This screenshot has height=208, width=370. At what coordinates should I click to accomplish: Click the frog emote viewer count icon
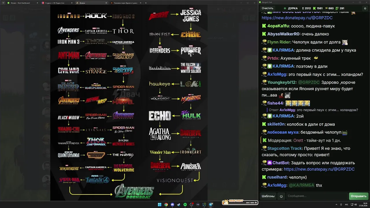(x=337, y=8)
